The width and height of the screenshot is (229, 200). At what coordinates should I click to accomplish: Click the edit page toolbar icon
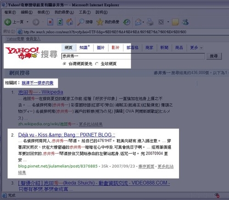click(161, 22)
